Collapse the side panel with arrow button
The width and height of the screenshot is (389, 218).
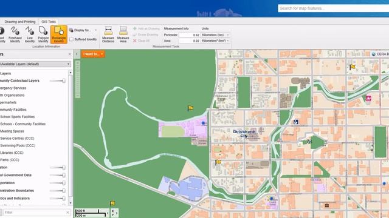77,54
